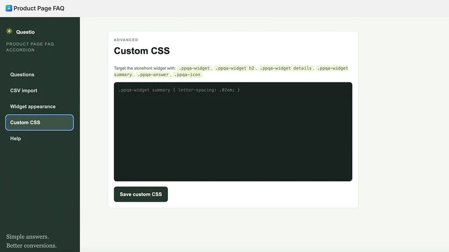Open the Questions section
This screenshot has width=449, height=252.
[39, 74]
